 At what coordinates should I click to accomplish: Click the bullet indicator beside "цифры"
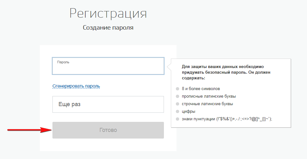pyautogui.click(x=178, y=111)
